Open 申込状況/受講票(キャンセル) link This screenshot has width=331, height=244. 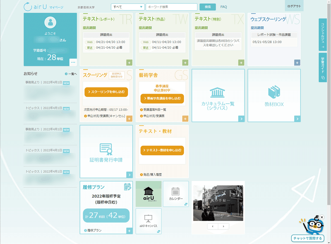[105, 116]
